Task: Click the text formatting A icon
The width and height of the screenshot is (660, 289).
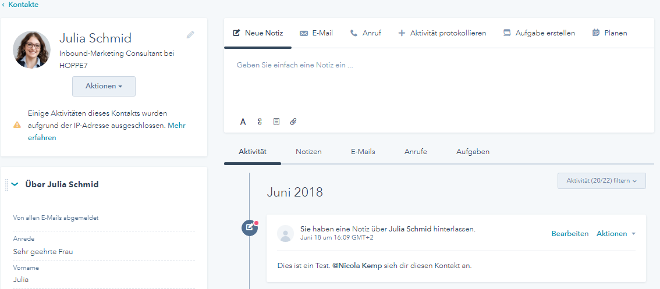Action: click(x=243, y=122)
